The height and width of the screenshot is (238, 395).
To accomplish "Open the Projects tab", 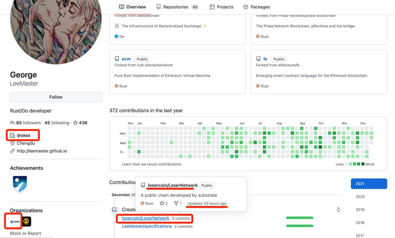I will click(222, 7).
